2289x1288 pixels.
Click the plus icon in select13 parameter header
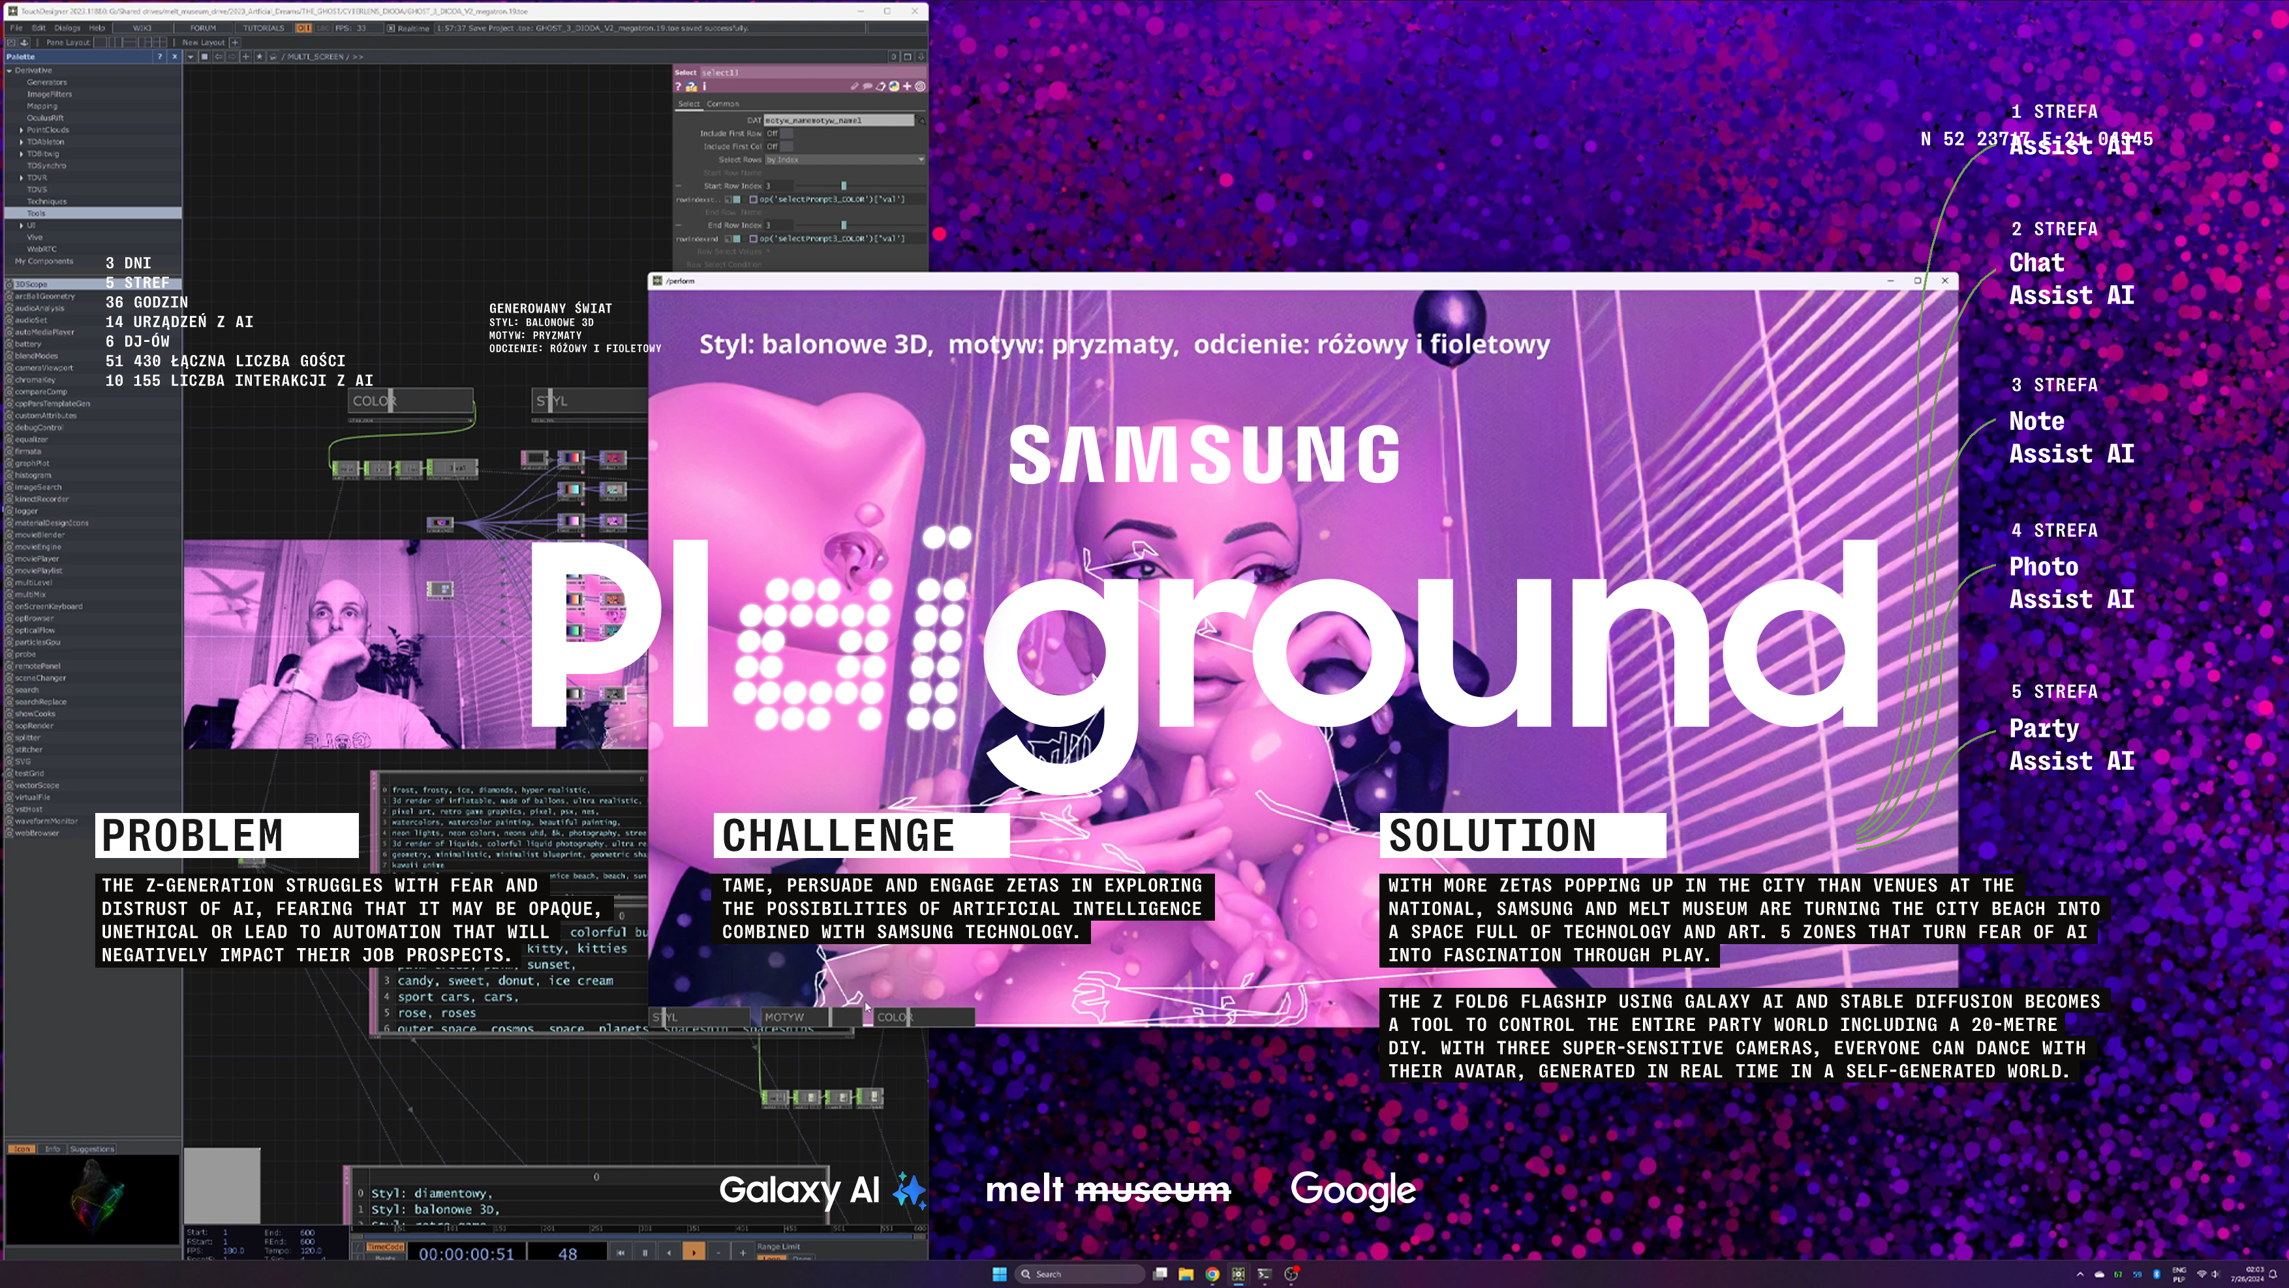(x=907, y=87)
